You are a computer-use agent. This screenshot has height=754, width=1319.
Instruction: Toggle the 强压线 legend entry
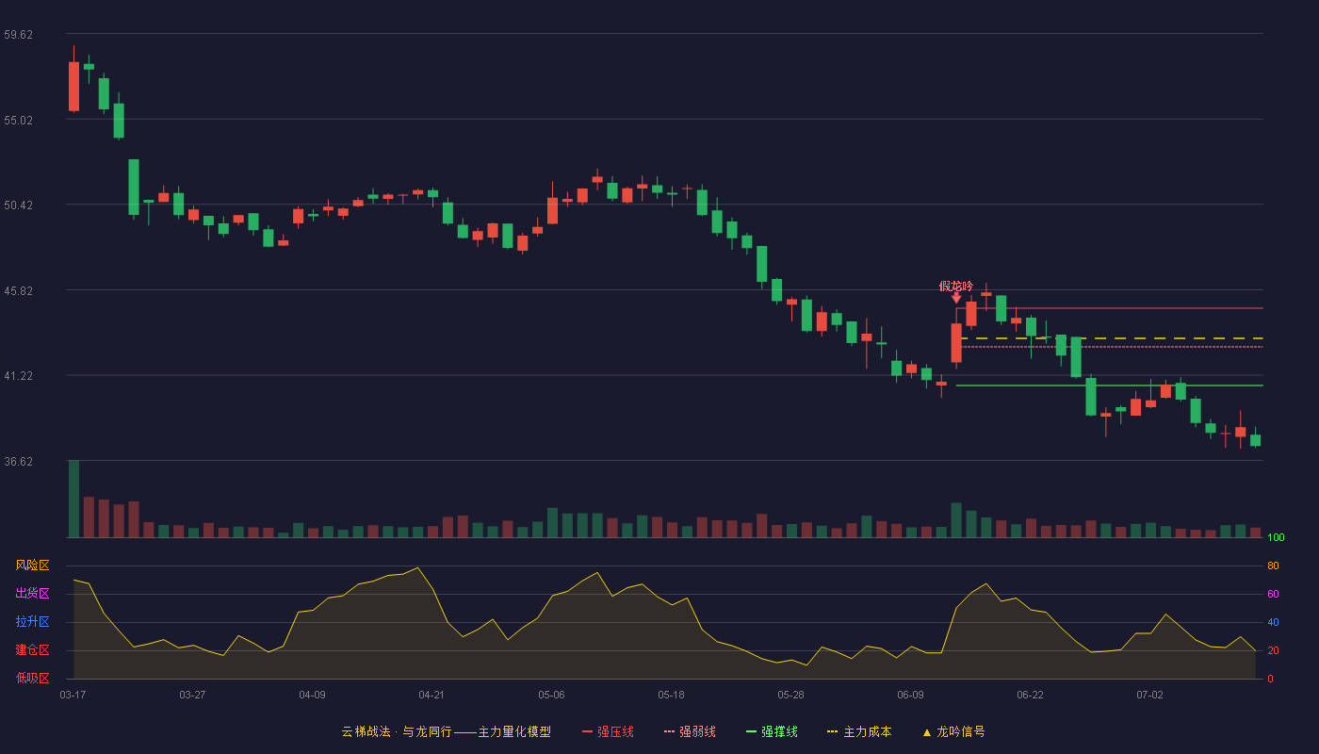(x=608, y=731)
